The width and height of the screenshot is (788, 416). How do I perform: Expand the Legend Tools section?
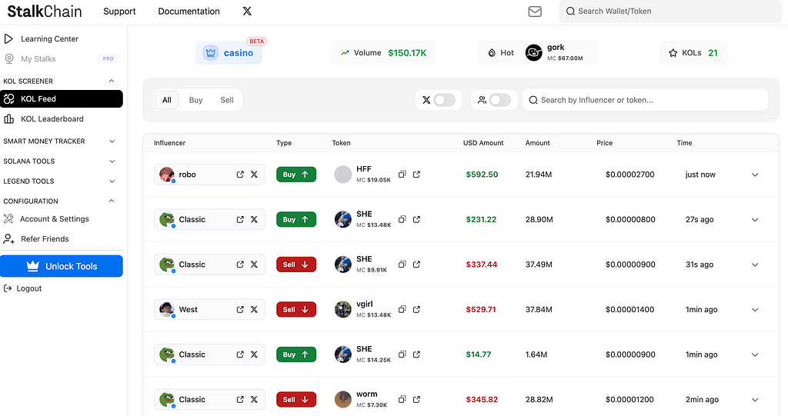[x=112, y=181]
